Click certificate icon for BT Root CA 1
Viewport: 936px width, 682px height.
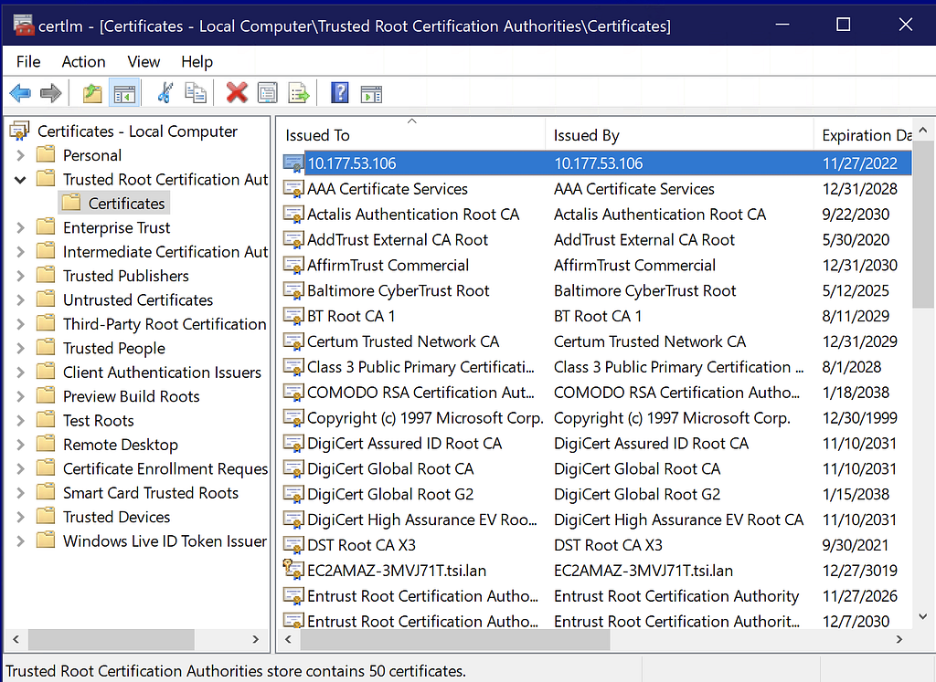293,316
